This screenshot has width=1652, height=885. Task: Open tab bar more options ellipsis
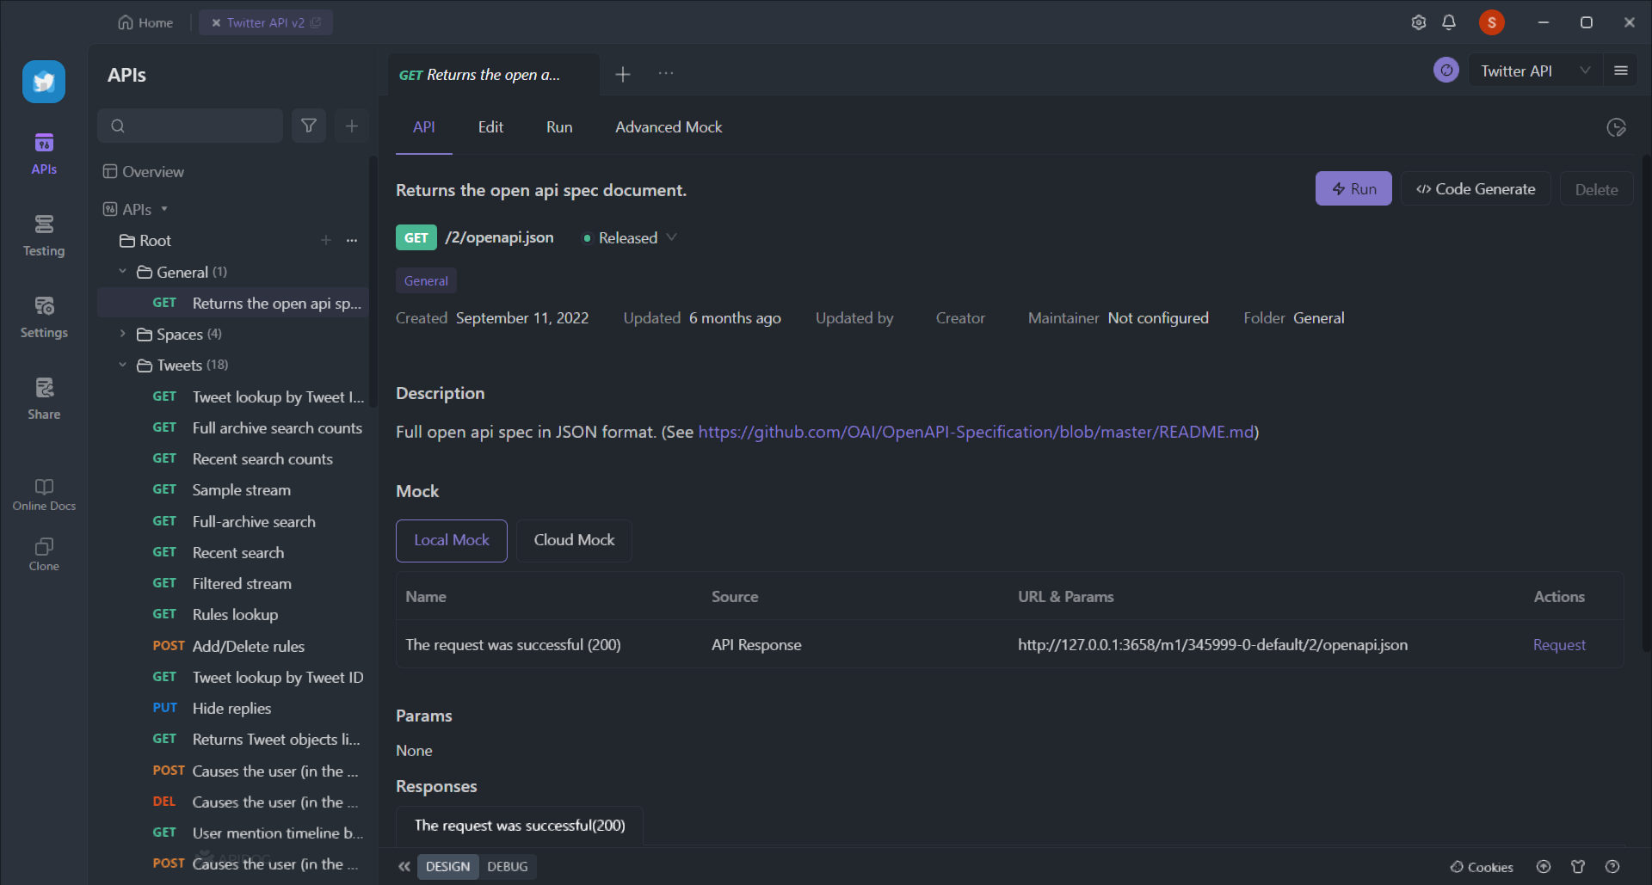666,74
